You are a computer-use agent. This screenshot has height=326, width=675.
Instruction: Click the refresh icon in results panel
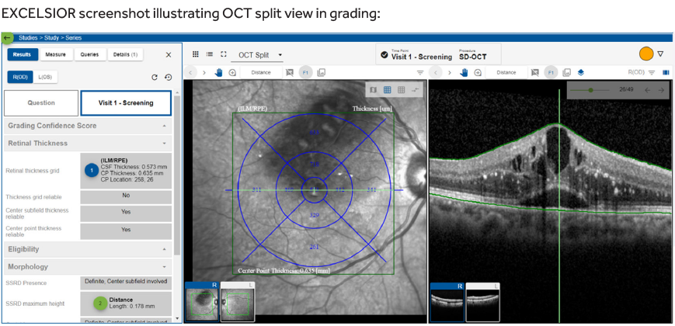155,77
